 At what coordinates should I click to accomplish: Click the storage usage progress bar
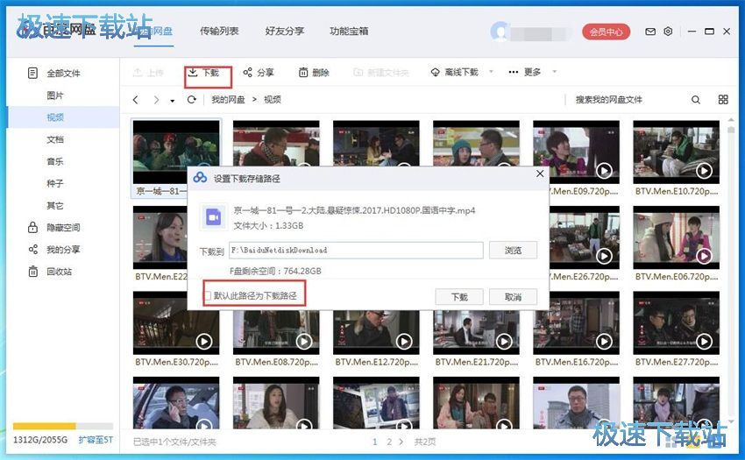tap(63, 426)
